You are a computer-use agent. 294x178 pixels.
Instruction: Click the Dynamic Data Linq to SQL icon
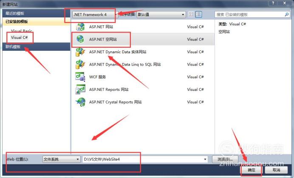coord(80,64)
